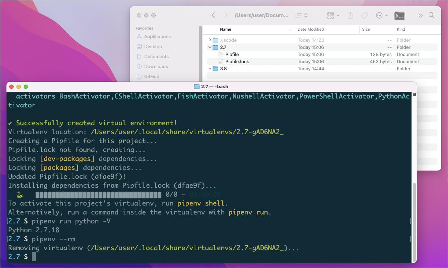Sort files by the Name column header
The height and width of the screenshot is (268, 448).
[225, 29]
